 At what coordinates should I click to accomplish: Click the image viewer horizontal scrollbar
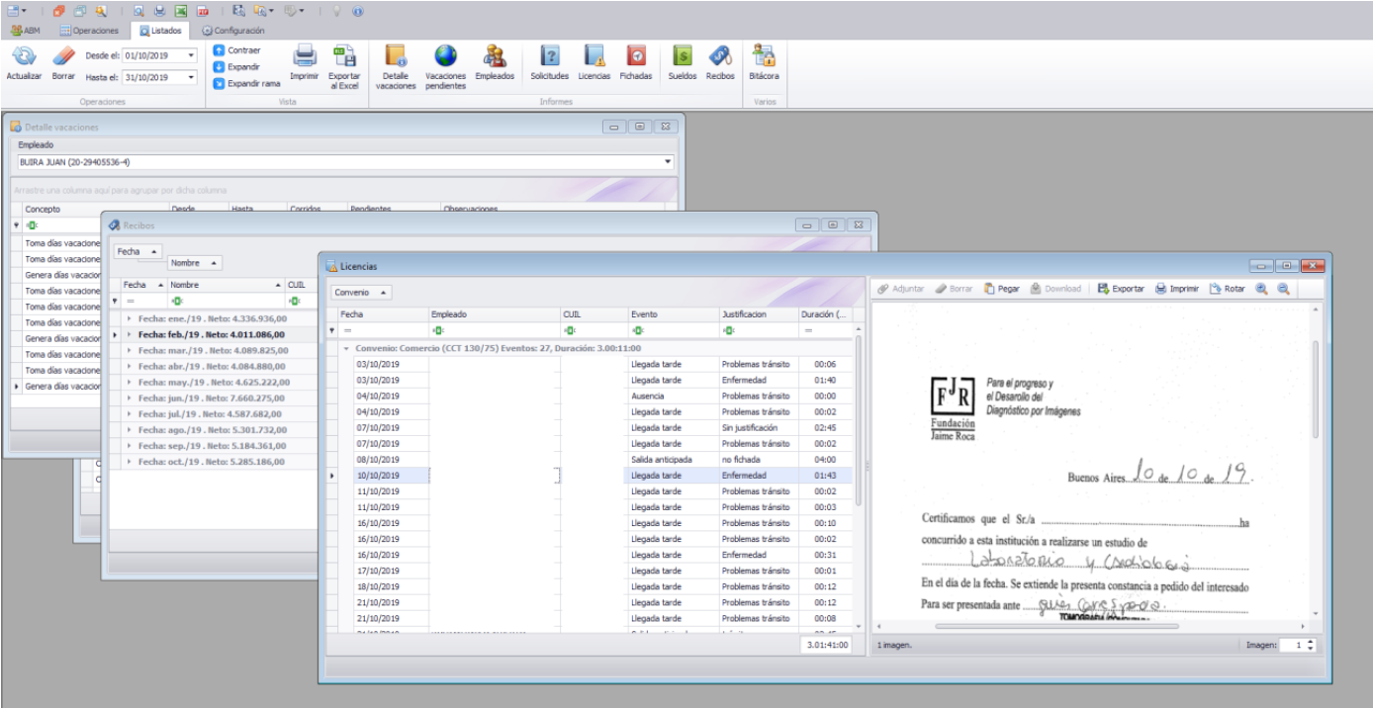[x=1055, y=626]
